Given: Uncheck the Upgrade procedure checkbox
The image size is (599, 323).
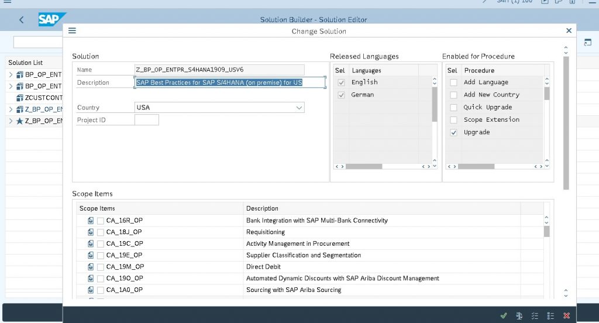Looking at the screenshot, I should tap(453, 132).
